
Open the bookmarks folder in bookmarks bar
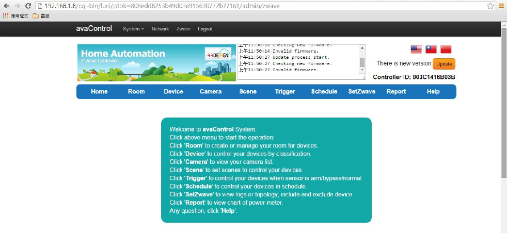point(41,16)
